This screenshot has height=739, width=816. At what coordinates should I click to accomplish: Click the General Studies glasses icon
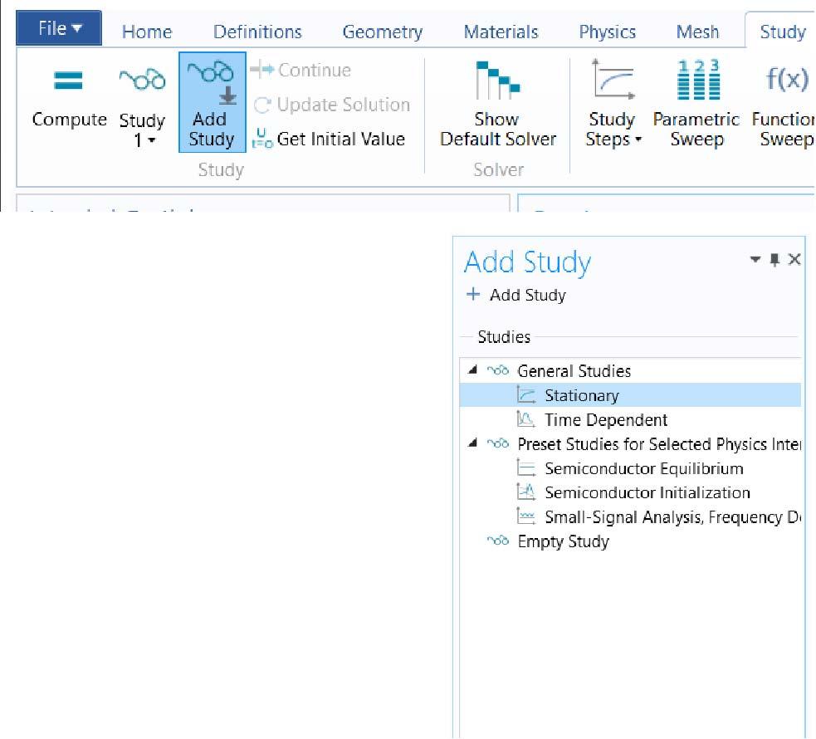[498, 370]
